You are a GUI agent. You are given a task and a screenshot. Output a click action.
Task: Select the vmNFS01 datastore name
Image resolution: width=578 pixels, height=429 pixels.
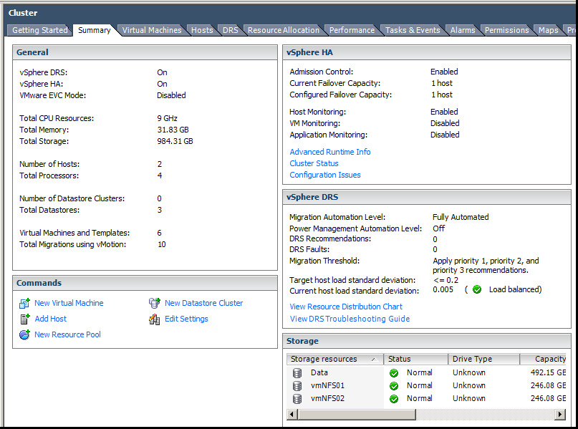(327, 385)
